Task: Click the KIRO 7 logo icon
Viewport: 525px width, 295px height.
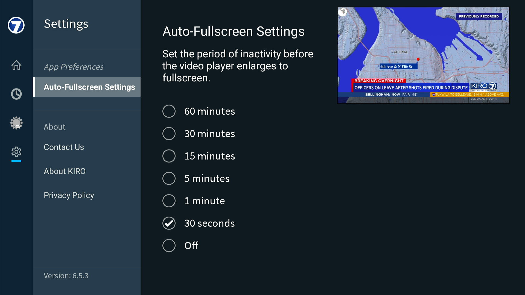Action: pos(16,25)
